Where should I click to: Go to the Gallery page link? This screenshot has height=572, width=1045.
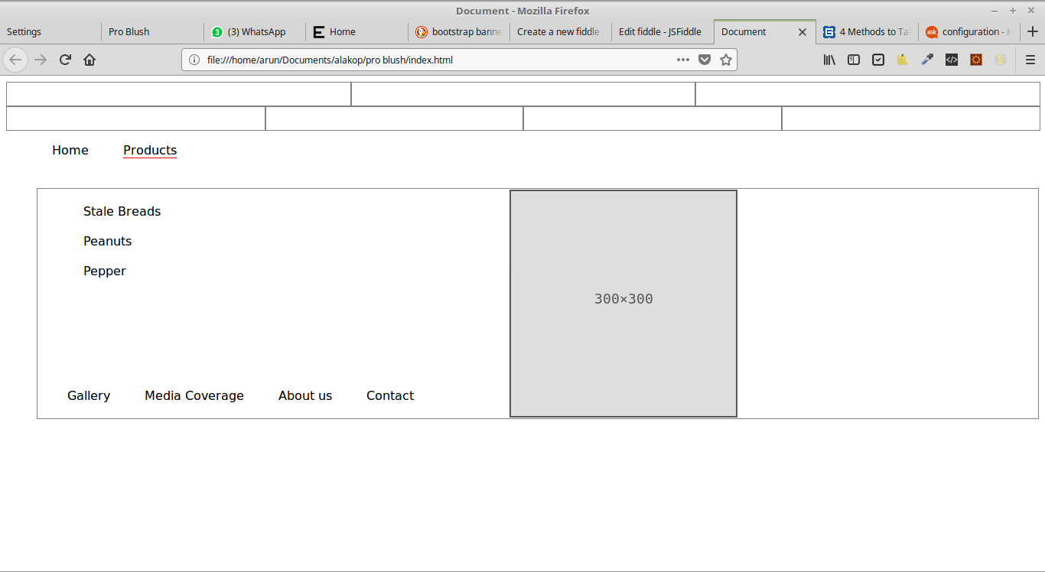89,395
